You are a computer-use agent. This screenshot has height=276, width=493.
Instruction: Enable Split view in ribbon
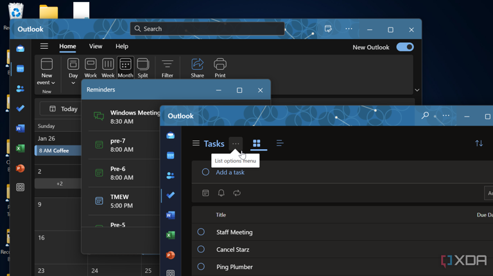pos(143,68)
